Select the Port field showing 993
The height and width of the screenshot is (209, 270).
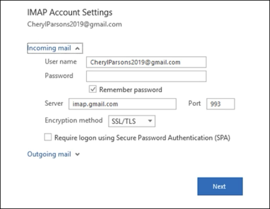click(220, 104)
